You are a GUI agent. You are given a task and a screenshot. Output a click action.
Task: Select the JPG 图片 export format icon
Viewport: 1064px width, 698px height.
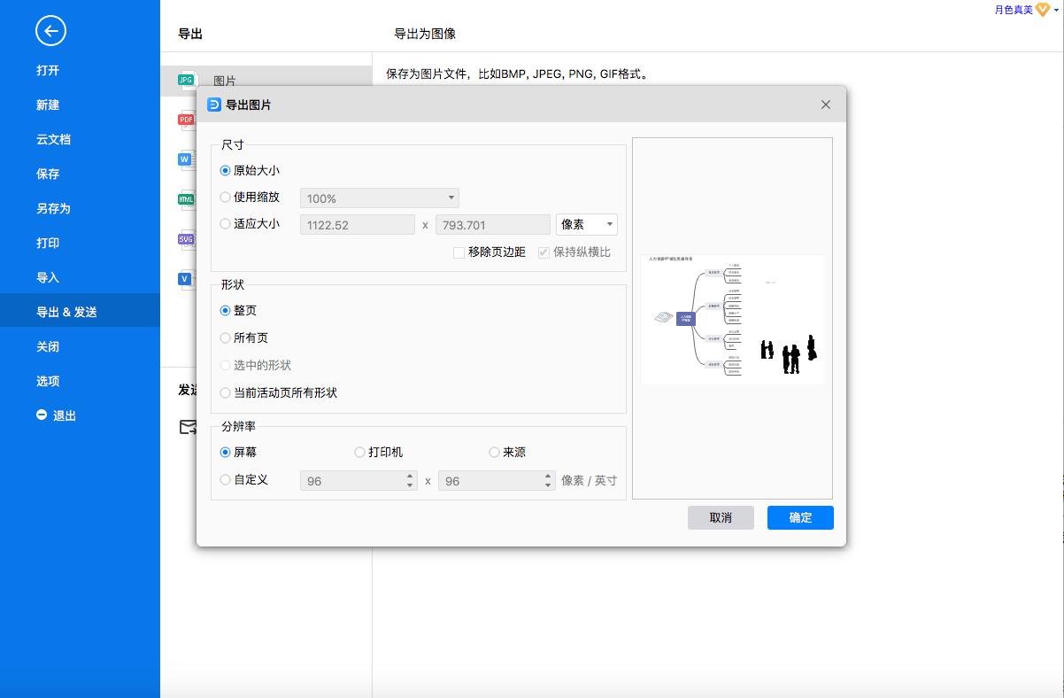[x=185, y=79]
